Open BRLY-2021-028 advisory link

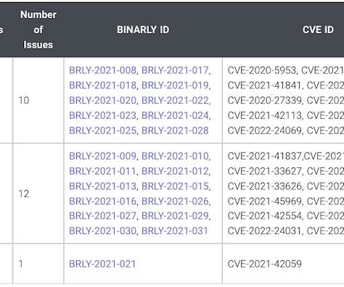[x=175, y=130]
